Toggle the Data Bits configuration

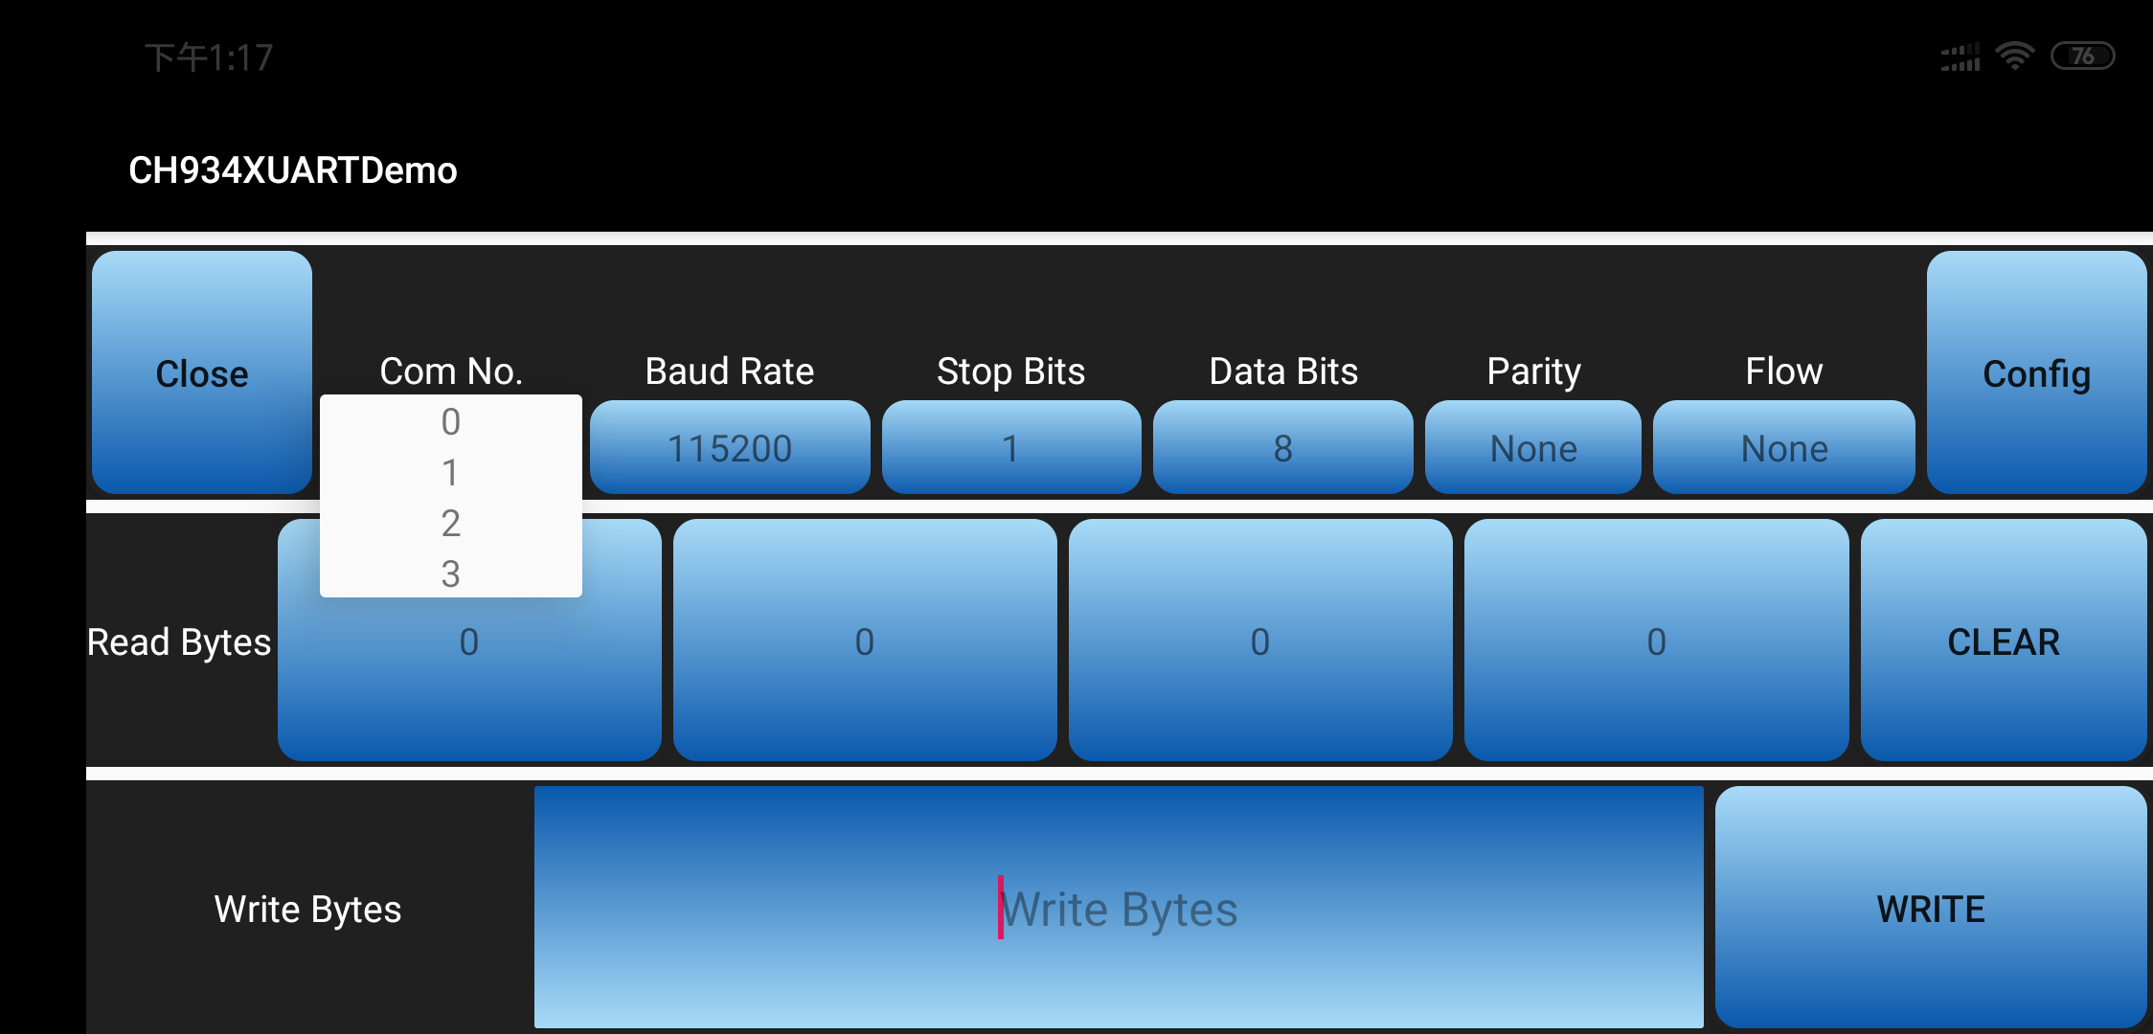coord(1281,448)
